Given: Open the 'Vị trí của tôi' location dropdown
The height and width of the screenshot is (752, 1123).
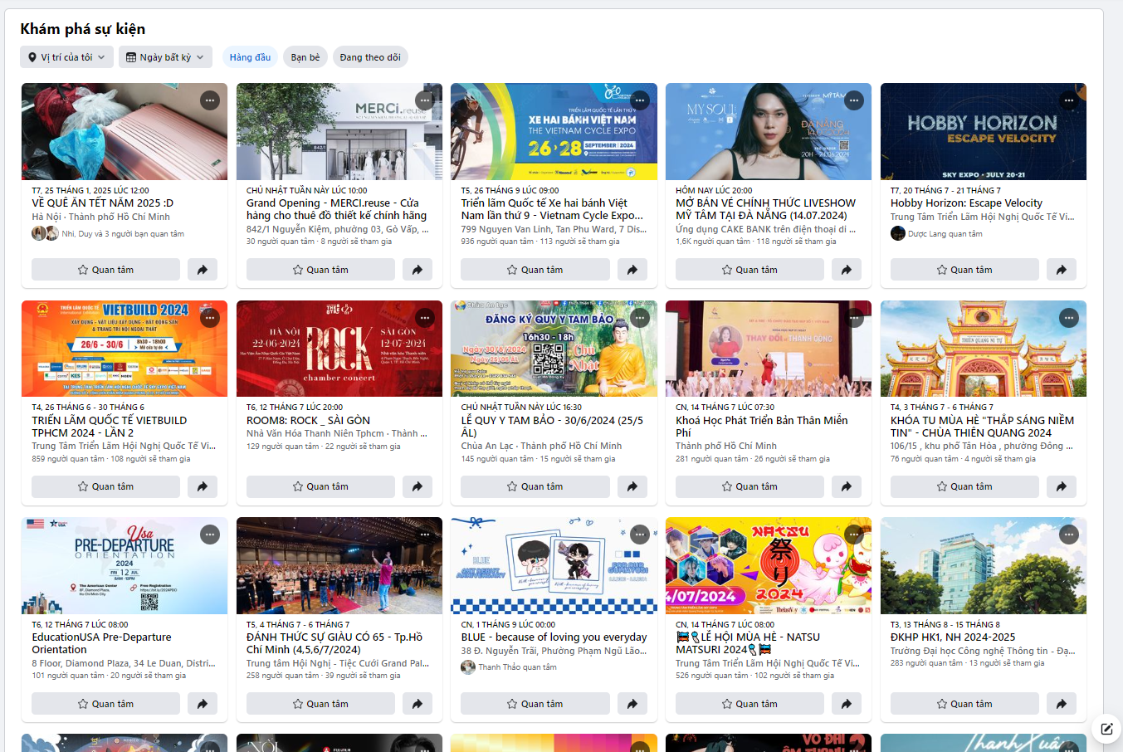Looking at the screenshot, I should pos(66,57).
